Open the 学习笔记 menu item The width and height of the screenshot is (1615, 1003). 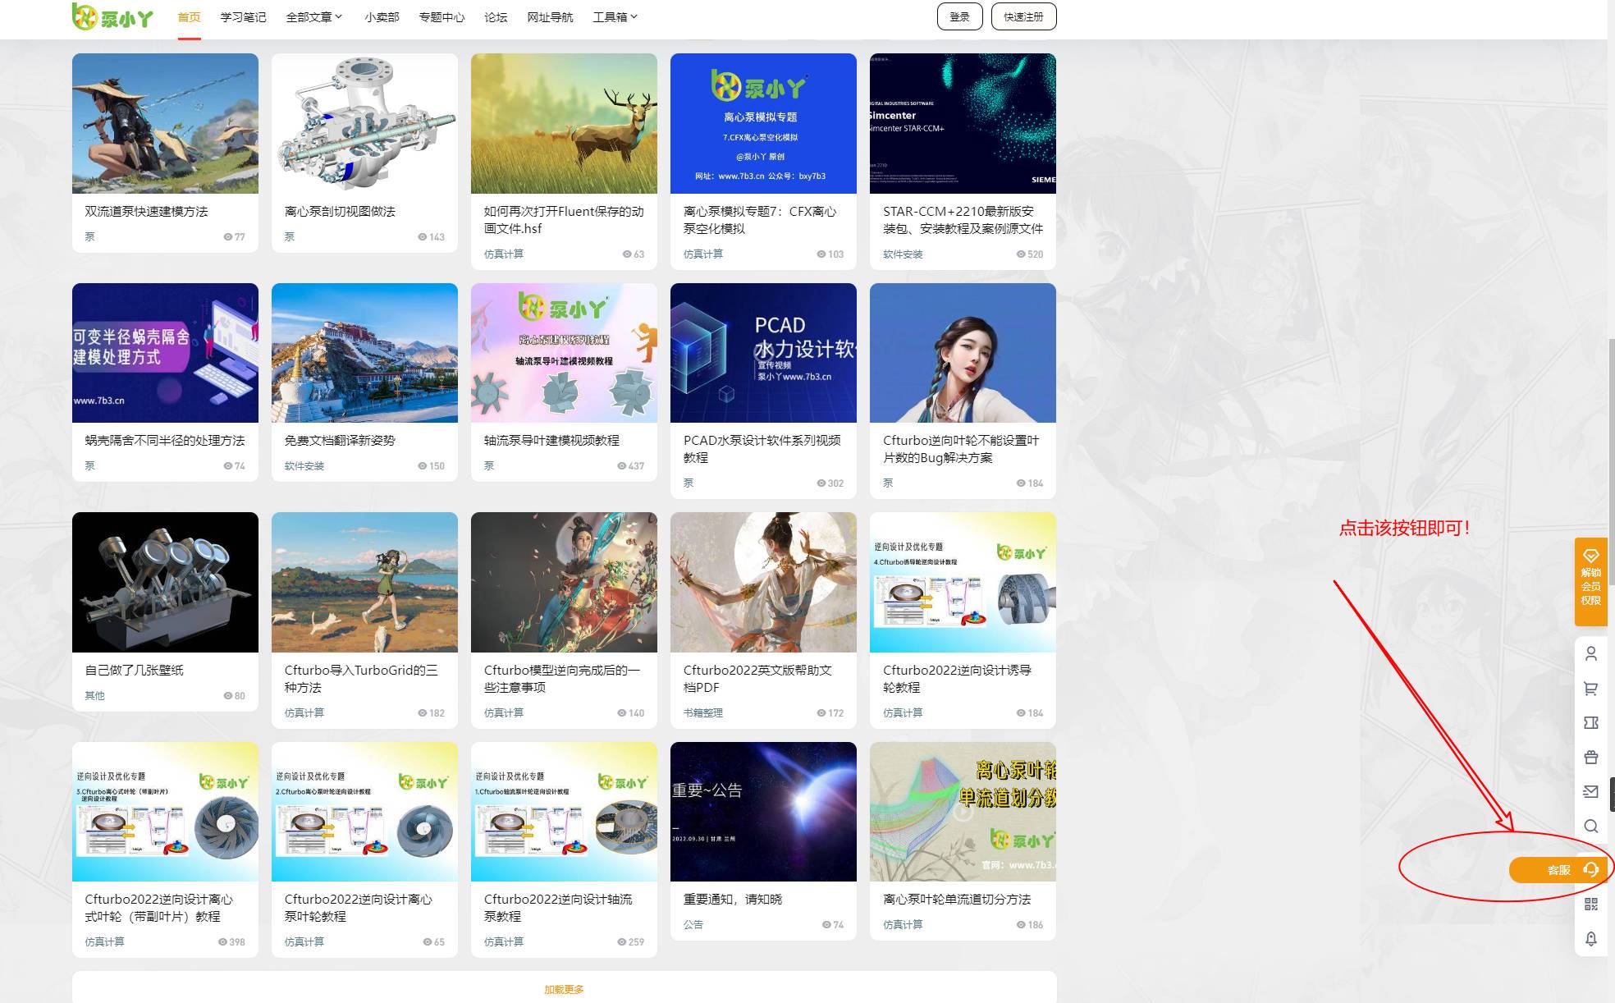(243, 17)
